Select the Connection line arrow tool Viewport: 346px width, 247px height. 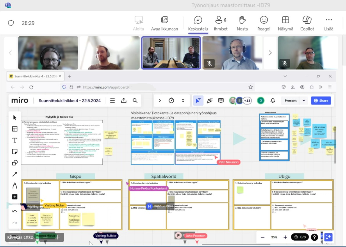coord(15,174)
